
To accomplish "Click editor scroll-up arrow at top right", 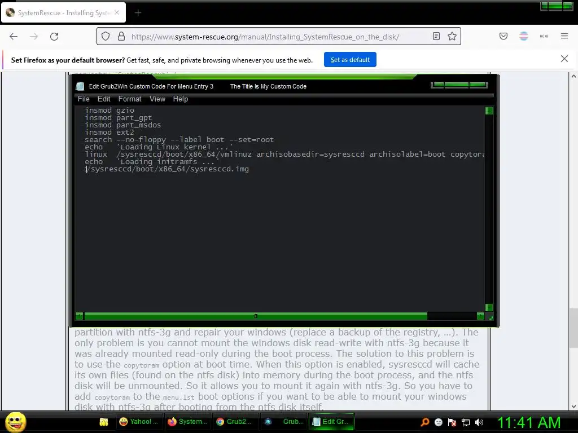I will coord(489,111).
